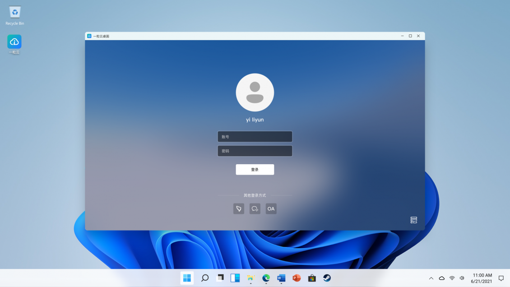
Task: Click the 账号 account input field
Action: [255, 136]
